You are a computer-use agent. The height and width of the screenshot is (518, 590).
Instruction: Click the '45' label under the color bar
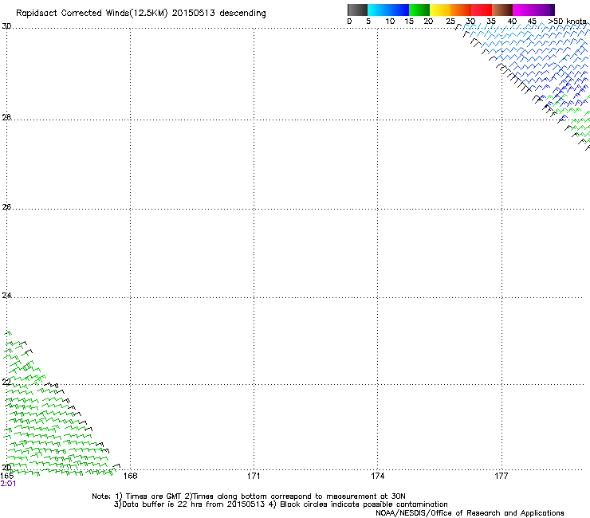532,22
